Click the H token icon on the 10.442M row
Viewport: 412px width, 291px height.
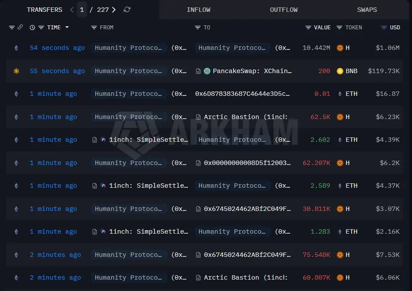tap(340, 48)
